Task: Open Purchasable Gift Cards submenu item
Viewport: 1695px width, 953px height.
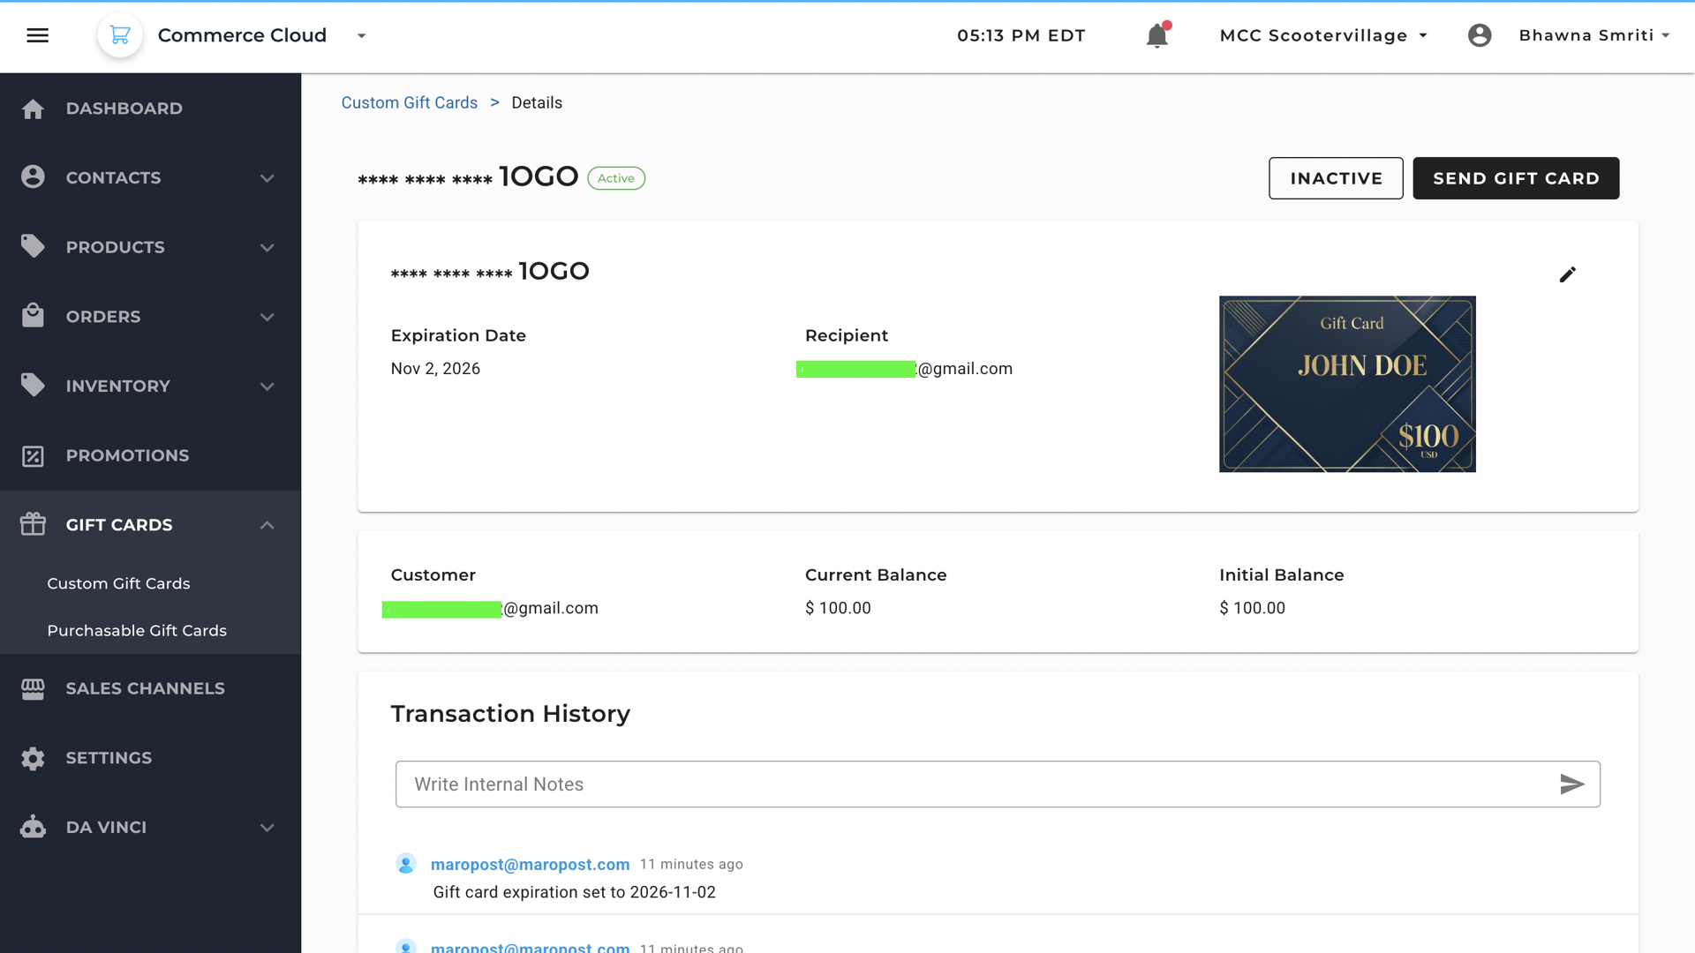Action: point(137,631)
